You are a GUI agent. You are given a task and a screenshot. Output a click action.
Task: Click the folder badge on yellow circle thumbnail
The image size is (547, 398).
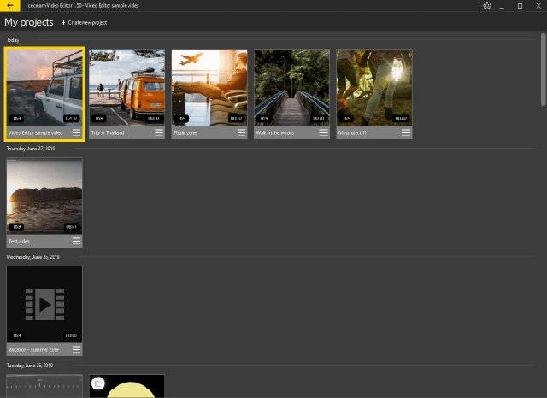pos(98,383)
